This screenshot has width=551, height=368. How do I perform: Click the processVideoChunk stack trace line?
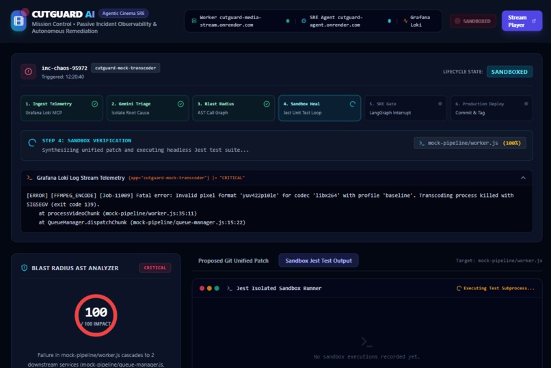pos(118,213)
